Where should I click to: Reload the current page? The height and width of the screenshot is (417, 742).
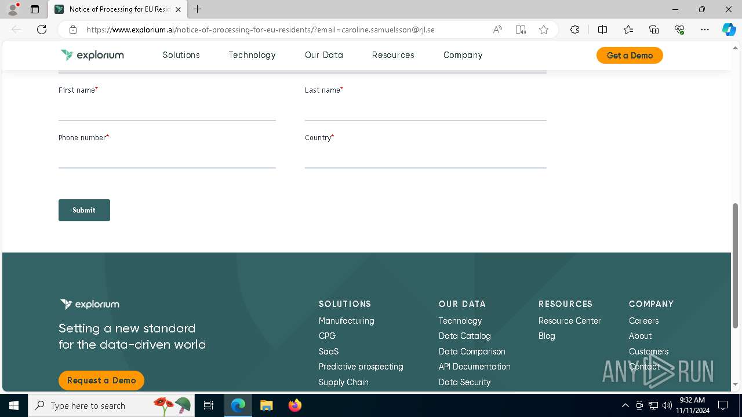point(42,30)
